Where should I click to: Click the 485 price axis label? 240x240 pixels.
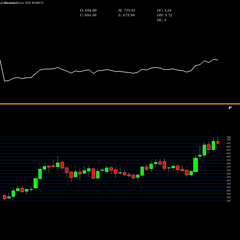[228, 177]
